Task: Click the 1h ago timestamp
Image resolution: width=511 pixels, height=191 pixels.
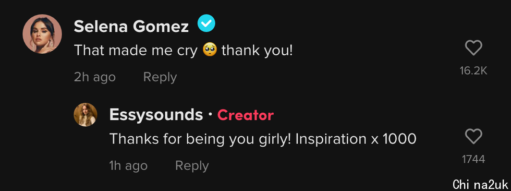Action: (x=128, y=166)
